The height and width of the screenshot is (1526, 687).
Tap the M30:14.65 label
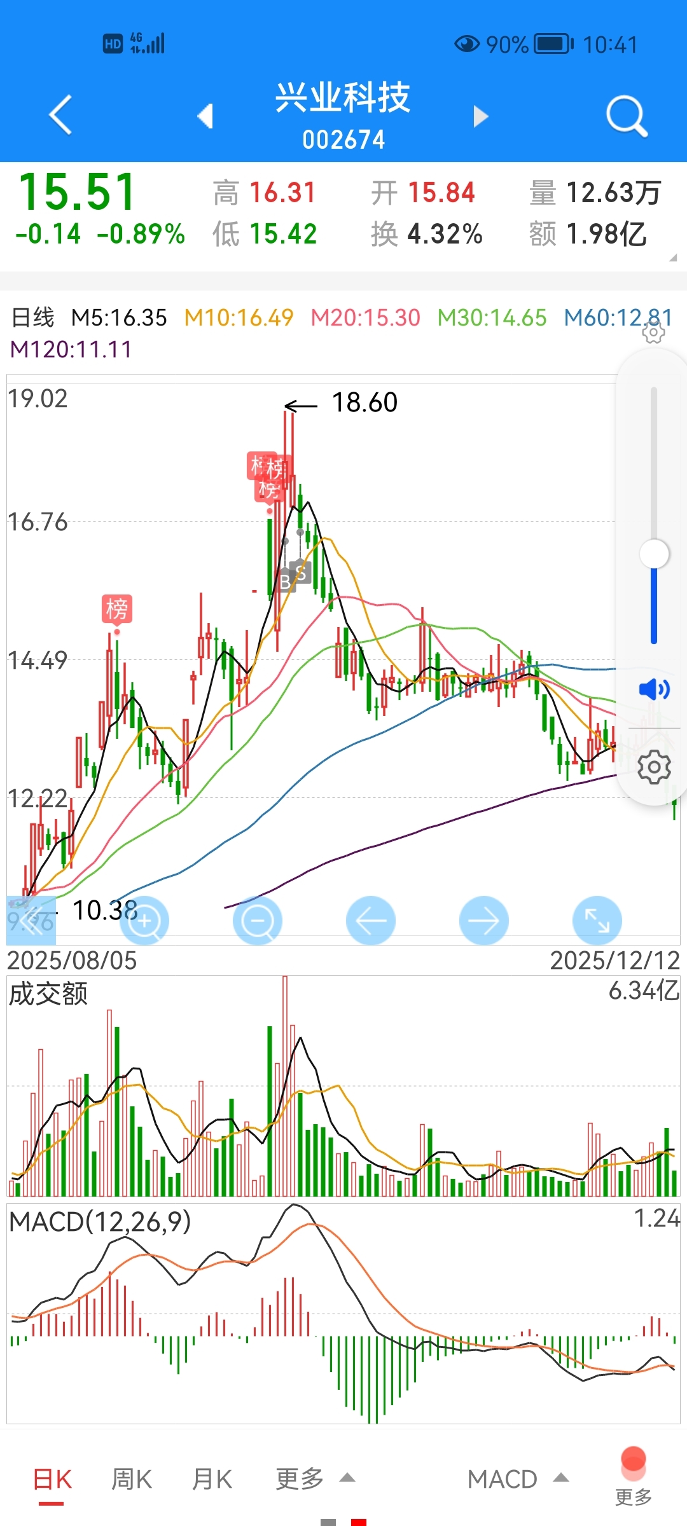point(492,317)
